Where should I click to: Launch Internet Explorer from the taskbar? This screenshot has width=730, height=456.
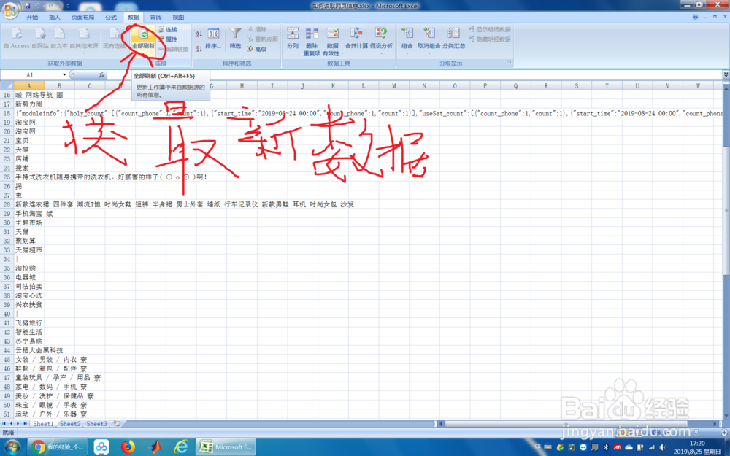181,447
